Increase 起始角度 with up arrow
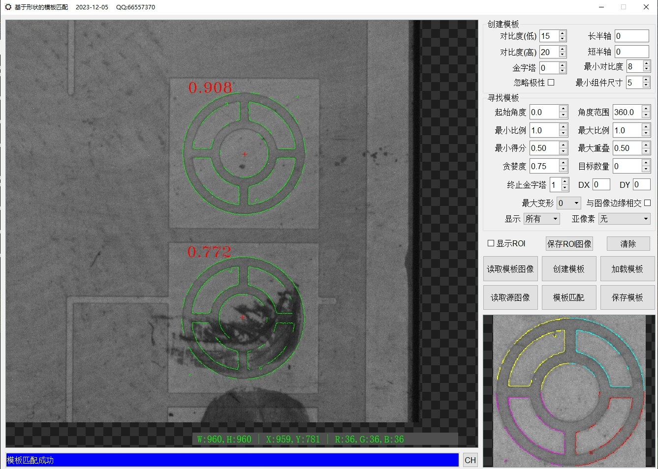The image size is (658, 469). point(564,109)
